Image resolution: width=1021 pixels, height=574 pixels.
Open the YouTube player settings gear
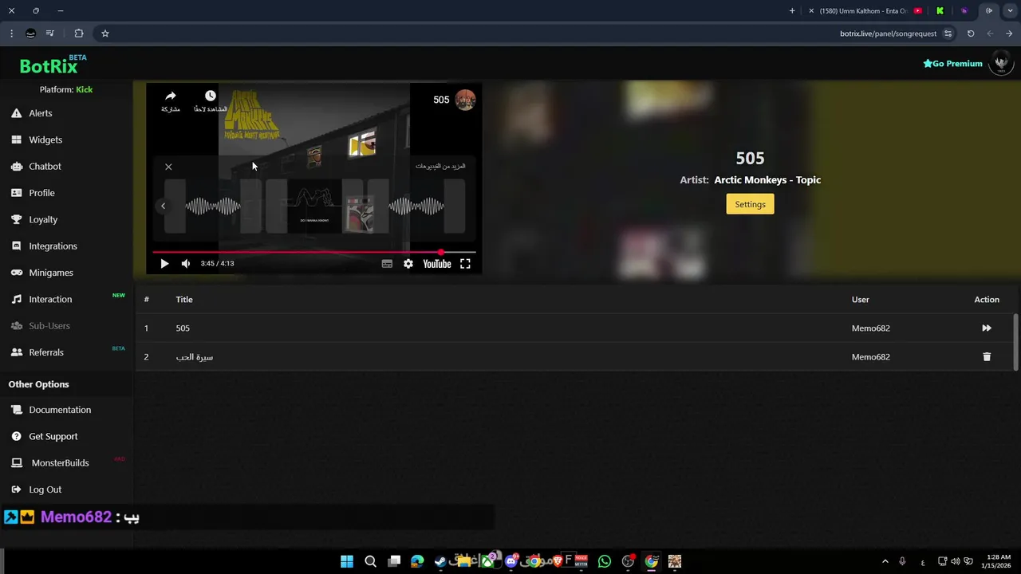(408, 264)
